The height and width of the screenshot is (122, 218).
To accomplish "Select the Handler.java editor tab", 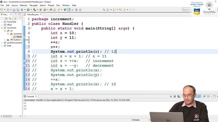I will click(33, 14).
